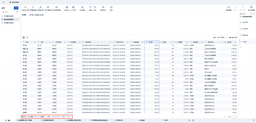The height and width of the screenshot is (123, 256).
Task: Click the left-right merge toolbar icon
Action: [67, 7]
